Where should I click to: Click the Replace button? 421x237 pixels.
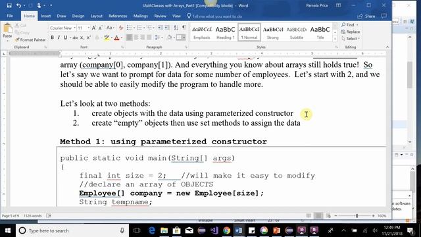[351, 32]
